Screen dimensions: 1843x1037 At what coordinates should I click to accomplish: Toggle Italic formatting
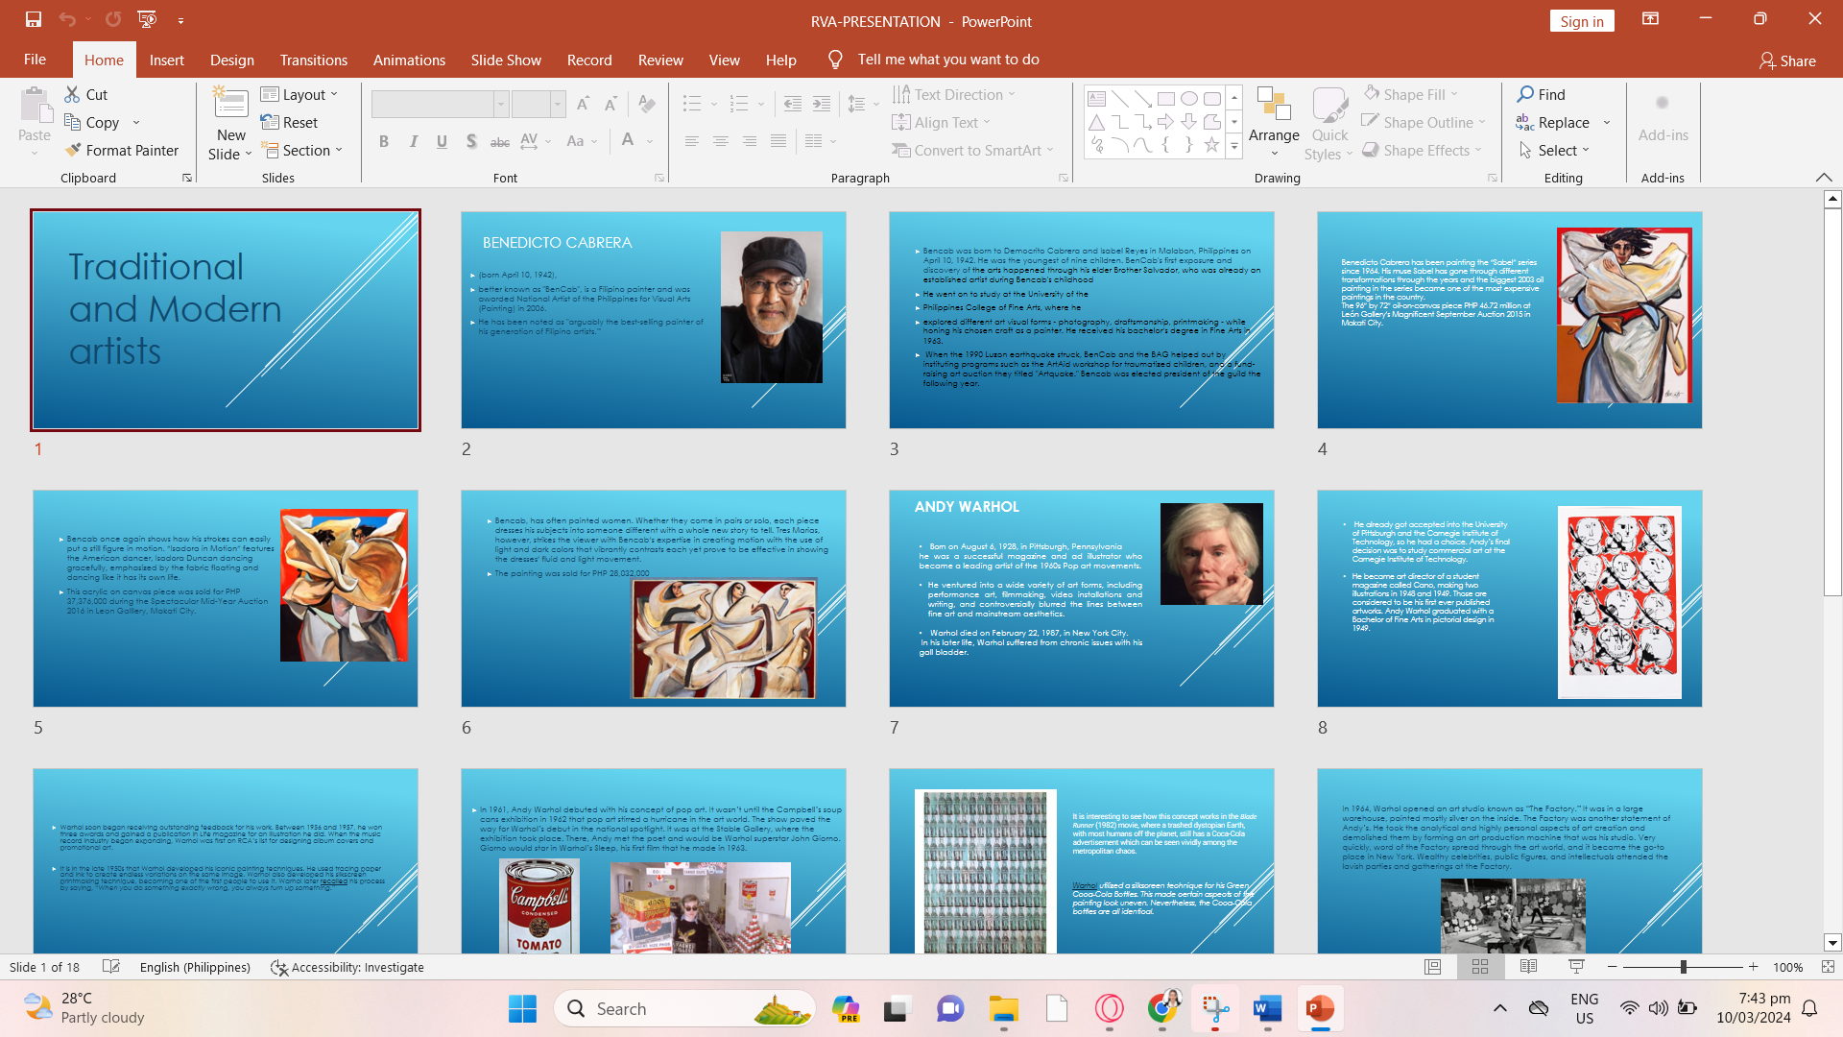413,141
